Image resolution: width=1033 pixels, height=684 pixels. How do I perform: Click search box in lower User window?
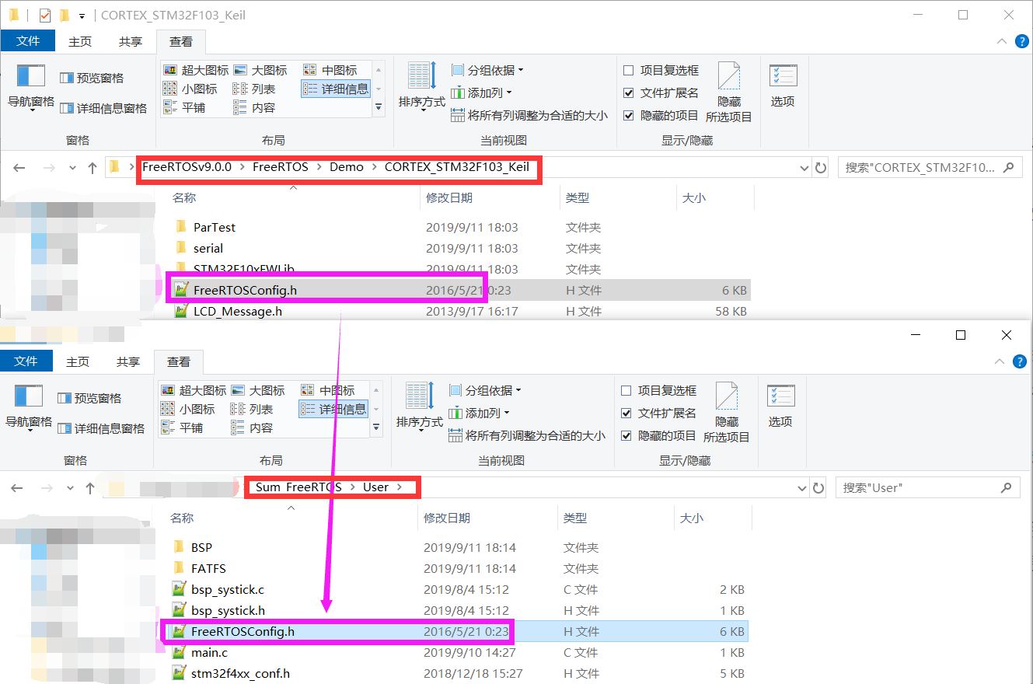pos(927,487)
